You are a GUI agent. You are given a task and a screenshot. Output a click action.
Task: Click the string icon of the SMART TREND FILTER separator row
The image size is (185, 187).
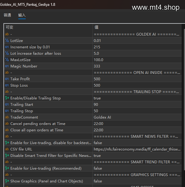click(x=7, y=162)
